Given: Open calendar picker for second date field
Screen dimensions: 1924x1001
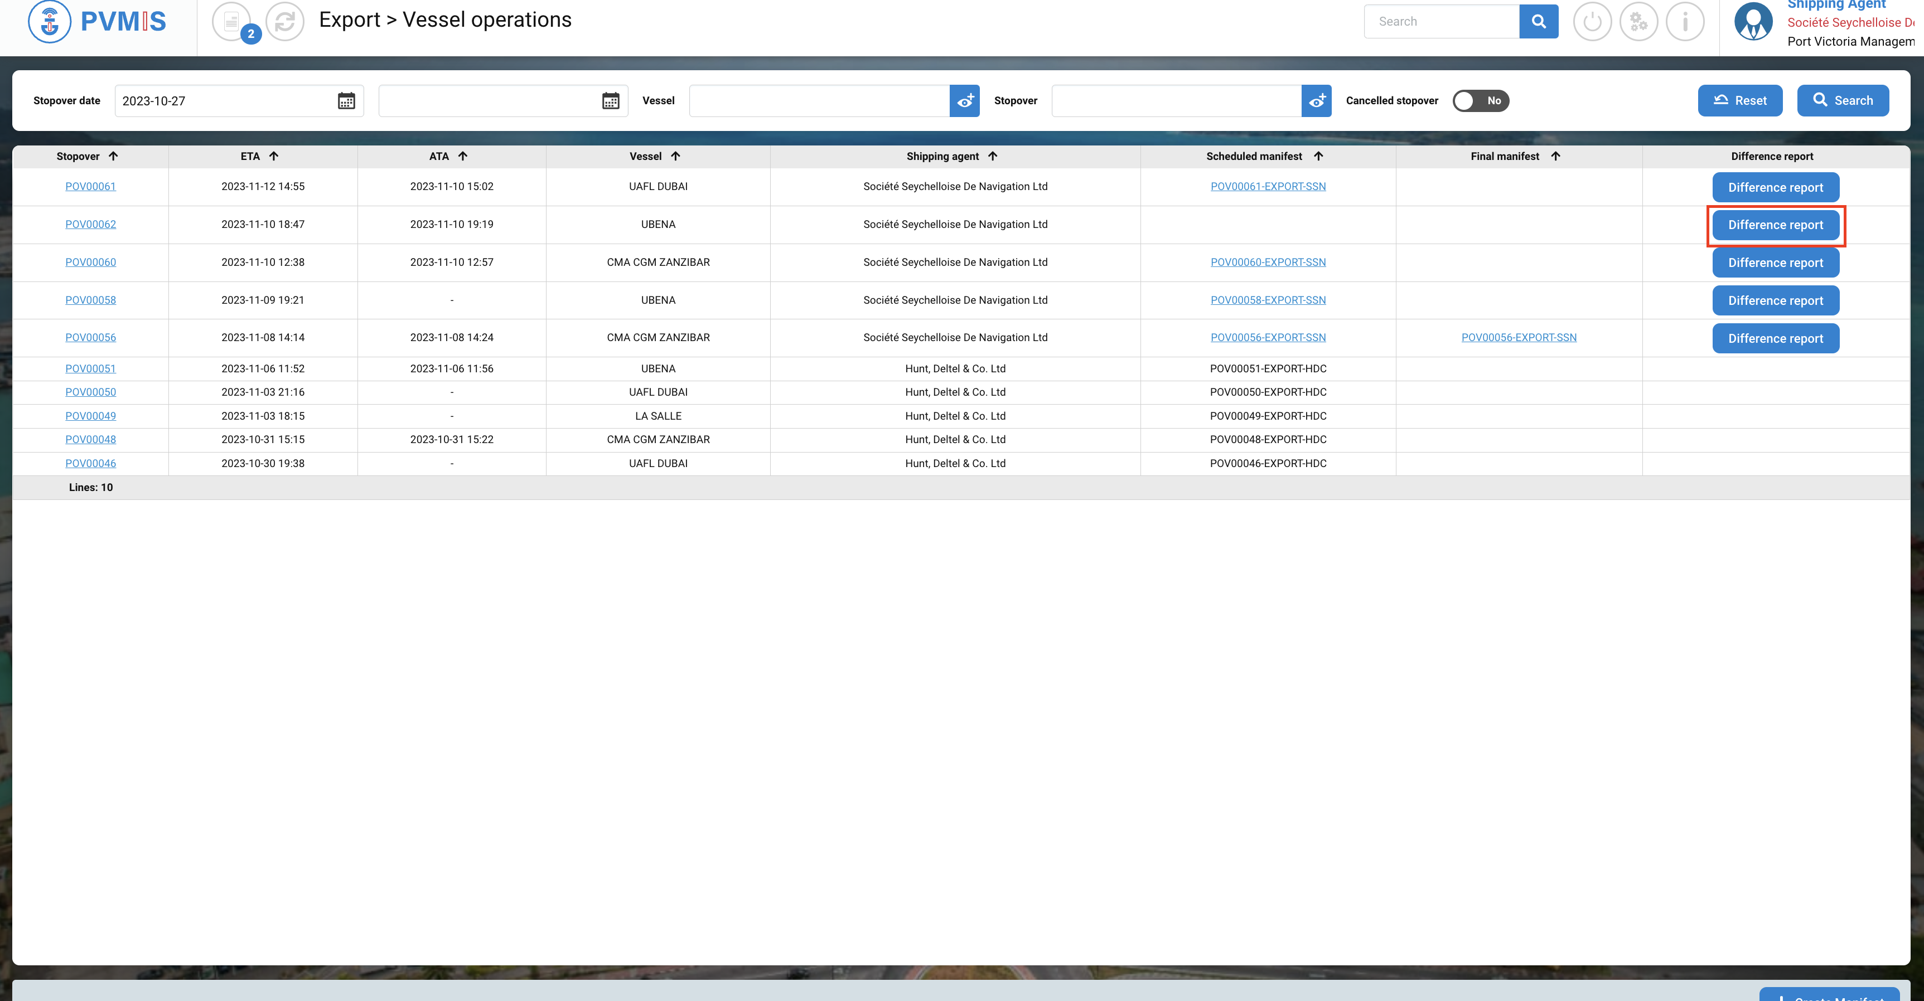Looking at the screenshot, I should (x=610, y=101).
